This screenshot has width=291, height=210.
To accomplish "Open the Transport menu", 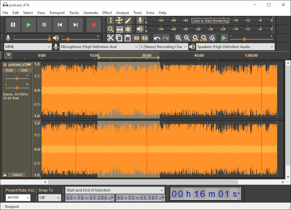I will point(57,13).
